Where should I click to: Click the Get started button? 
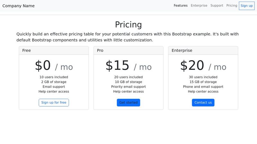[x=128, y=103]
